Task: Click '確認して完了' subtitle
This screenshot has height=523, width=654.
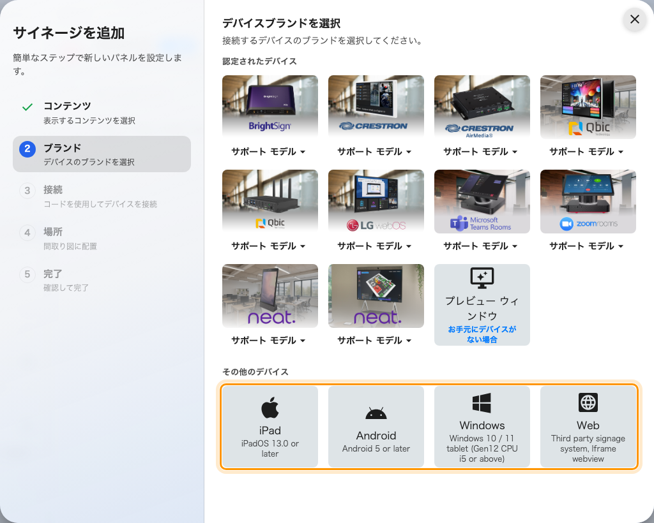Action: tap(66, 288)
